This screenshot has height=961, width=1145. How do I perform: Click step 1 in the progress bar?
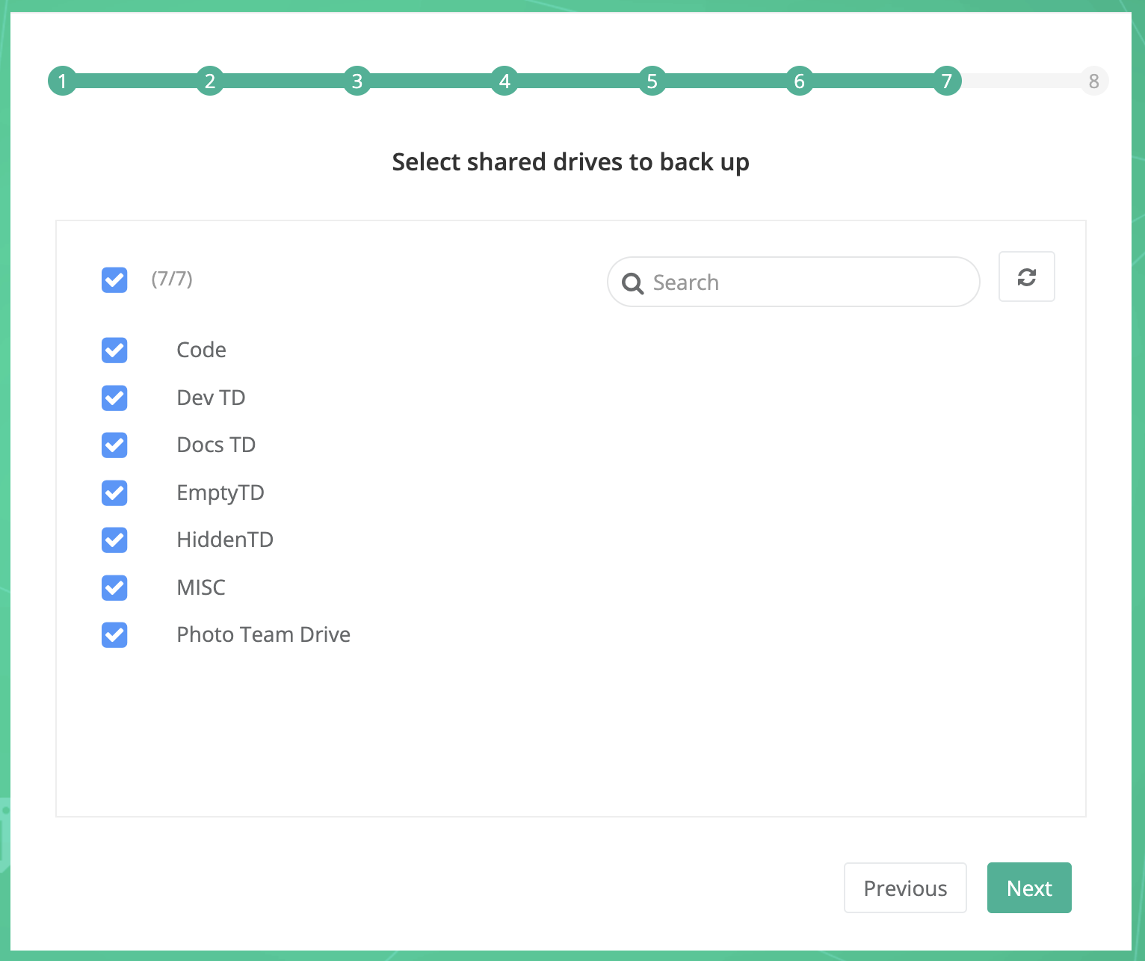pos(62,81)
